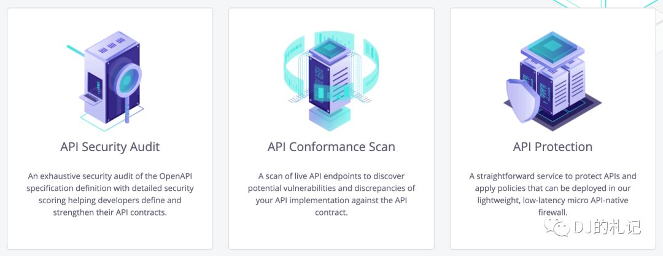This screenshot has width=663, height=256.
Task: Select the API Security Audit card
Action: coord(110,129)
